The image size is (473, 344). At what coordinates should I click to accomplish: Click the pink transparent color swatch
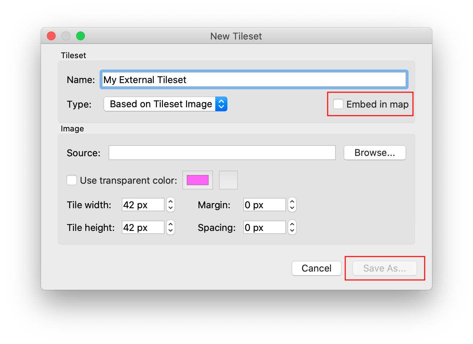coord(198,180)
